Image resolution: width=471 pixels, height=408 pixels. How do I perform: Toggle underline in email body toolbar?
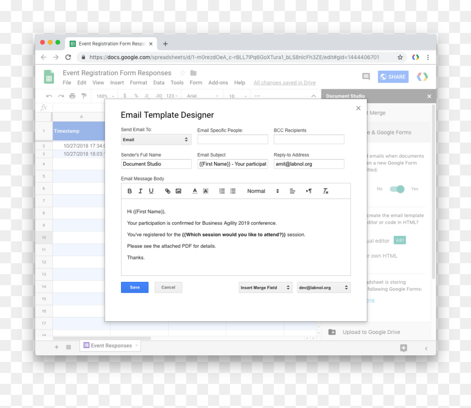click(x=151, y=191)
